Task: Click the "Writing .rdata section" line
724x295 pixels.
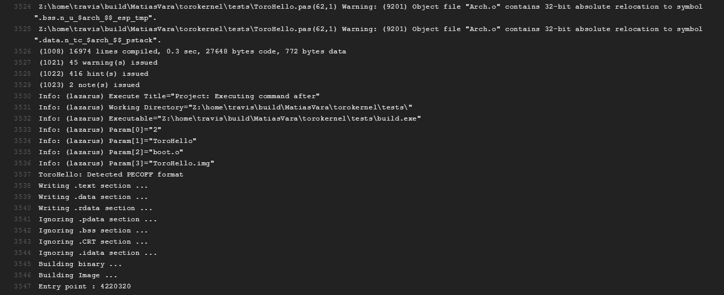Action: tap(95, 208)
